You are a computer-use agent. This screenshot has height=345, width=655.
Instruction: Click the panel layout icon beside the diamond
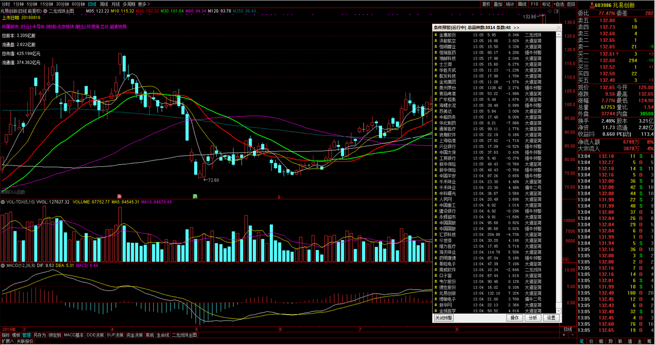pos(556,11)
